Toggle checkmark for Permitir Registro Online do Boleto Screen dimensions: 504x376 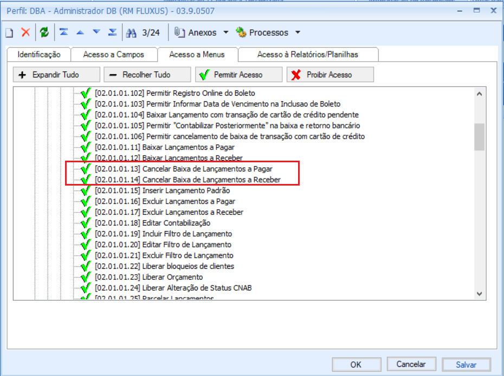[x=86, y=93]
